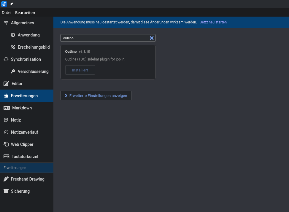This screenshot has height=212, width=289.
Task: Click the Web Clipper scissors icon
Action: point(6,144)
